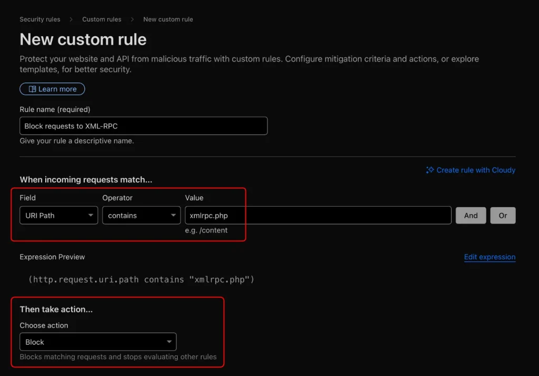Screen dimensions: 539x376
Task: Click the Value field with xmlrpc.php
Action: pos(318,215)
